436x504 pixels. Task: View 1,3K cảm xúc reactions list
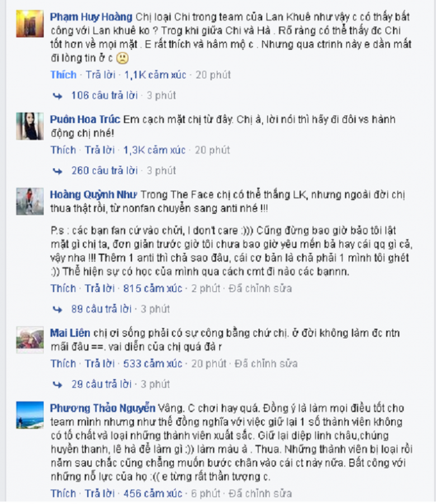(x=155, y=150)
